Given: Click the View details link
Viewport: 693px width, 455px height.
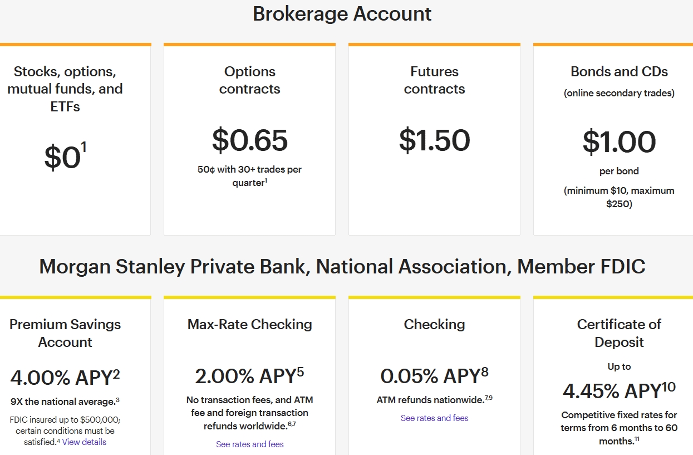Looking at the screenshot, I should point(84,442).
